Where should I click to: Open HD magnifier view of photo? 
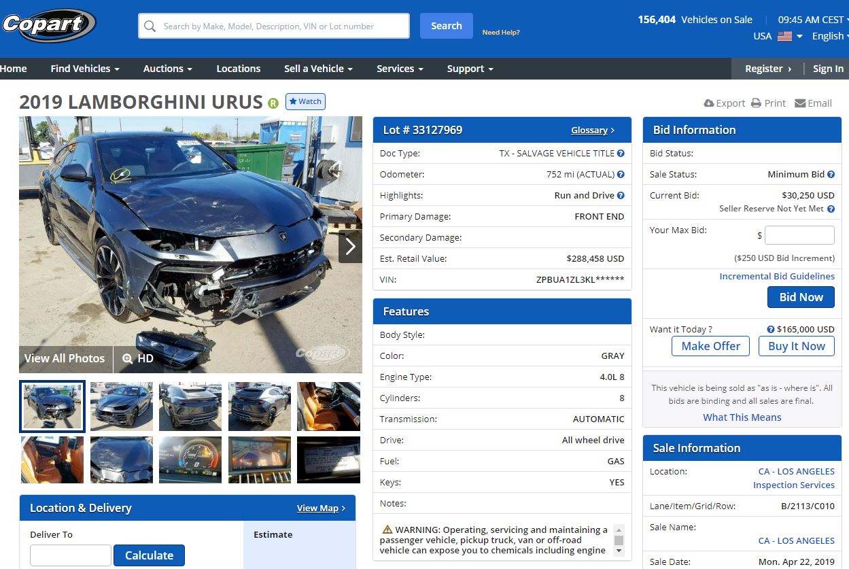(138, 358)
